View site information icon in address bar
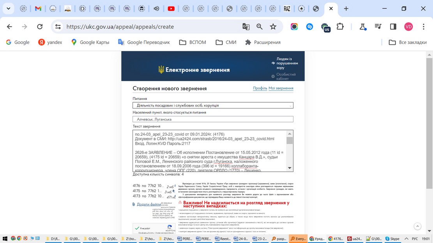 tap(58, 27)
